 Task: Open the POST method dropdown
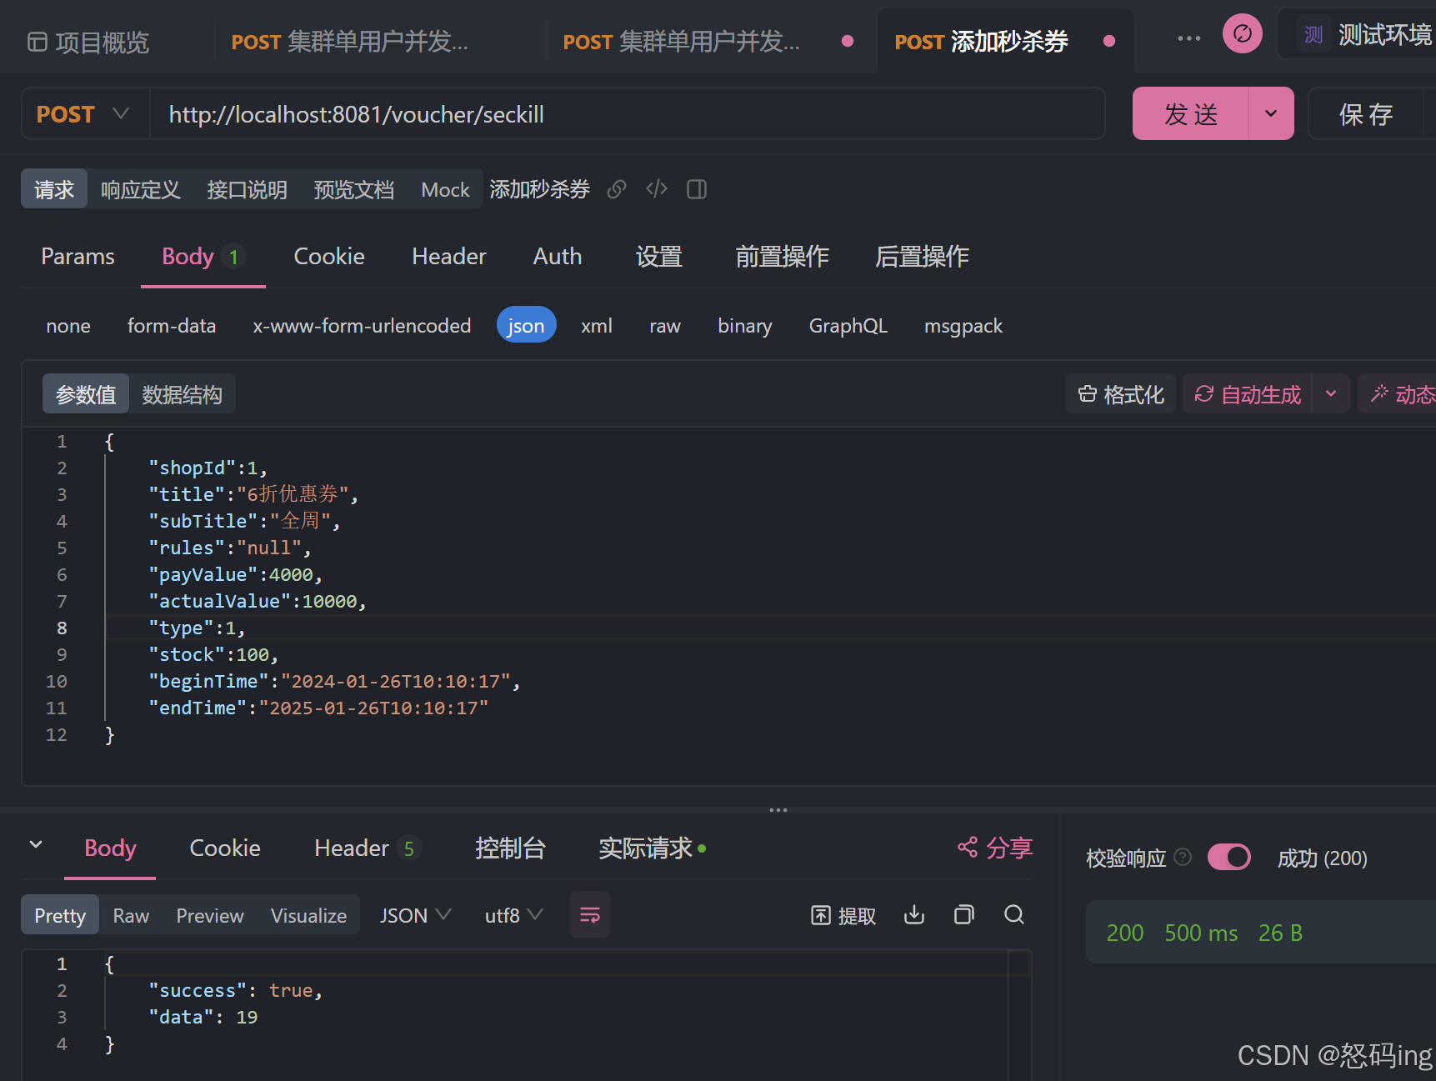point(83,114)
